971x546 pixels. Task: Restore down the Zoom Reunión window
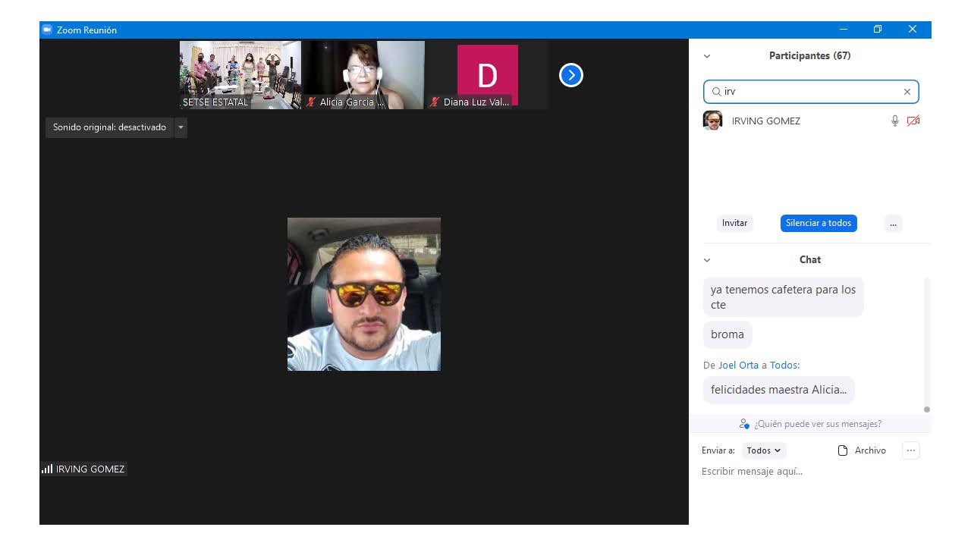tap(878, 30)
